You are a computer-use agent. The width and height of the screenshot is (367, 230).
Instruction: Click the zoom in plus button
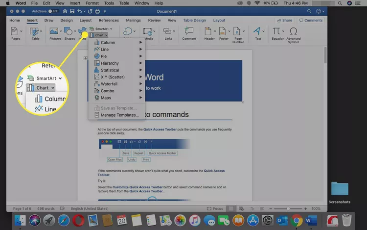(305, 208)
